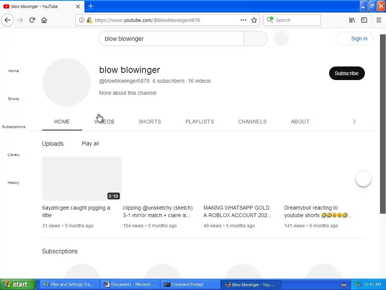Switch to Document1 Microsoft Word taskbar item
This screenshot has height=290, width=386.
coord(130,284)
